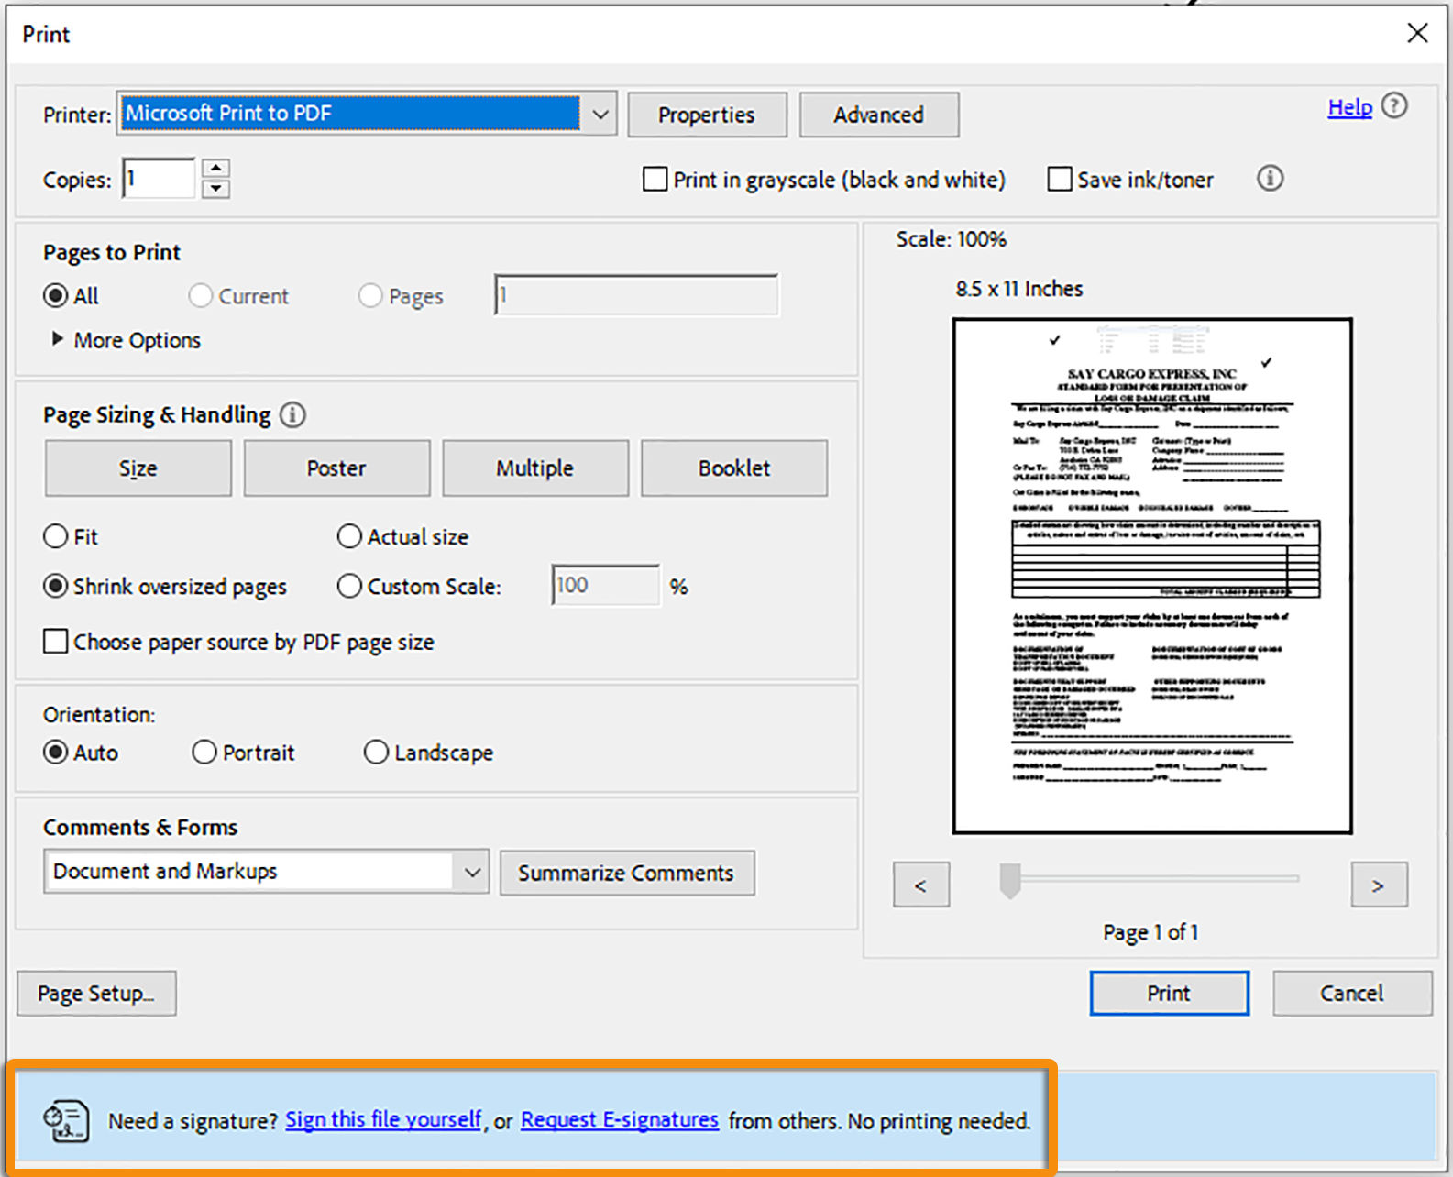The image size is (1453, 1177).
Task: Go to next preview page
Action: click(1379, 885)
